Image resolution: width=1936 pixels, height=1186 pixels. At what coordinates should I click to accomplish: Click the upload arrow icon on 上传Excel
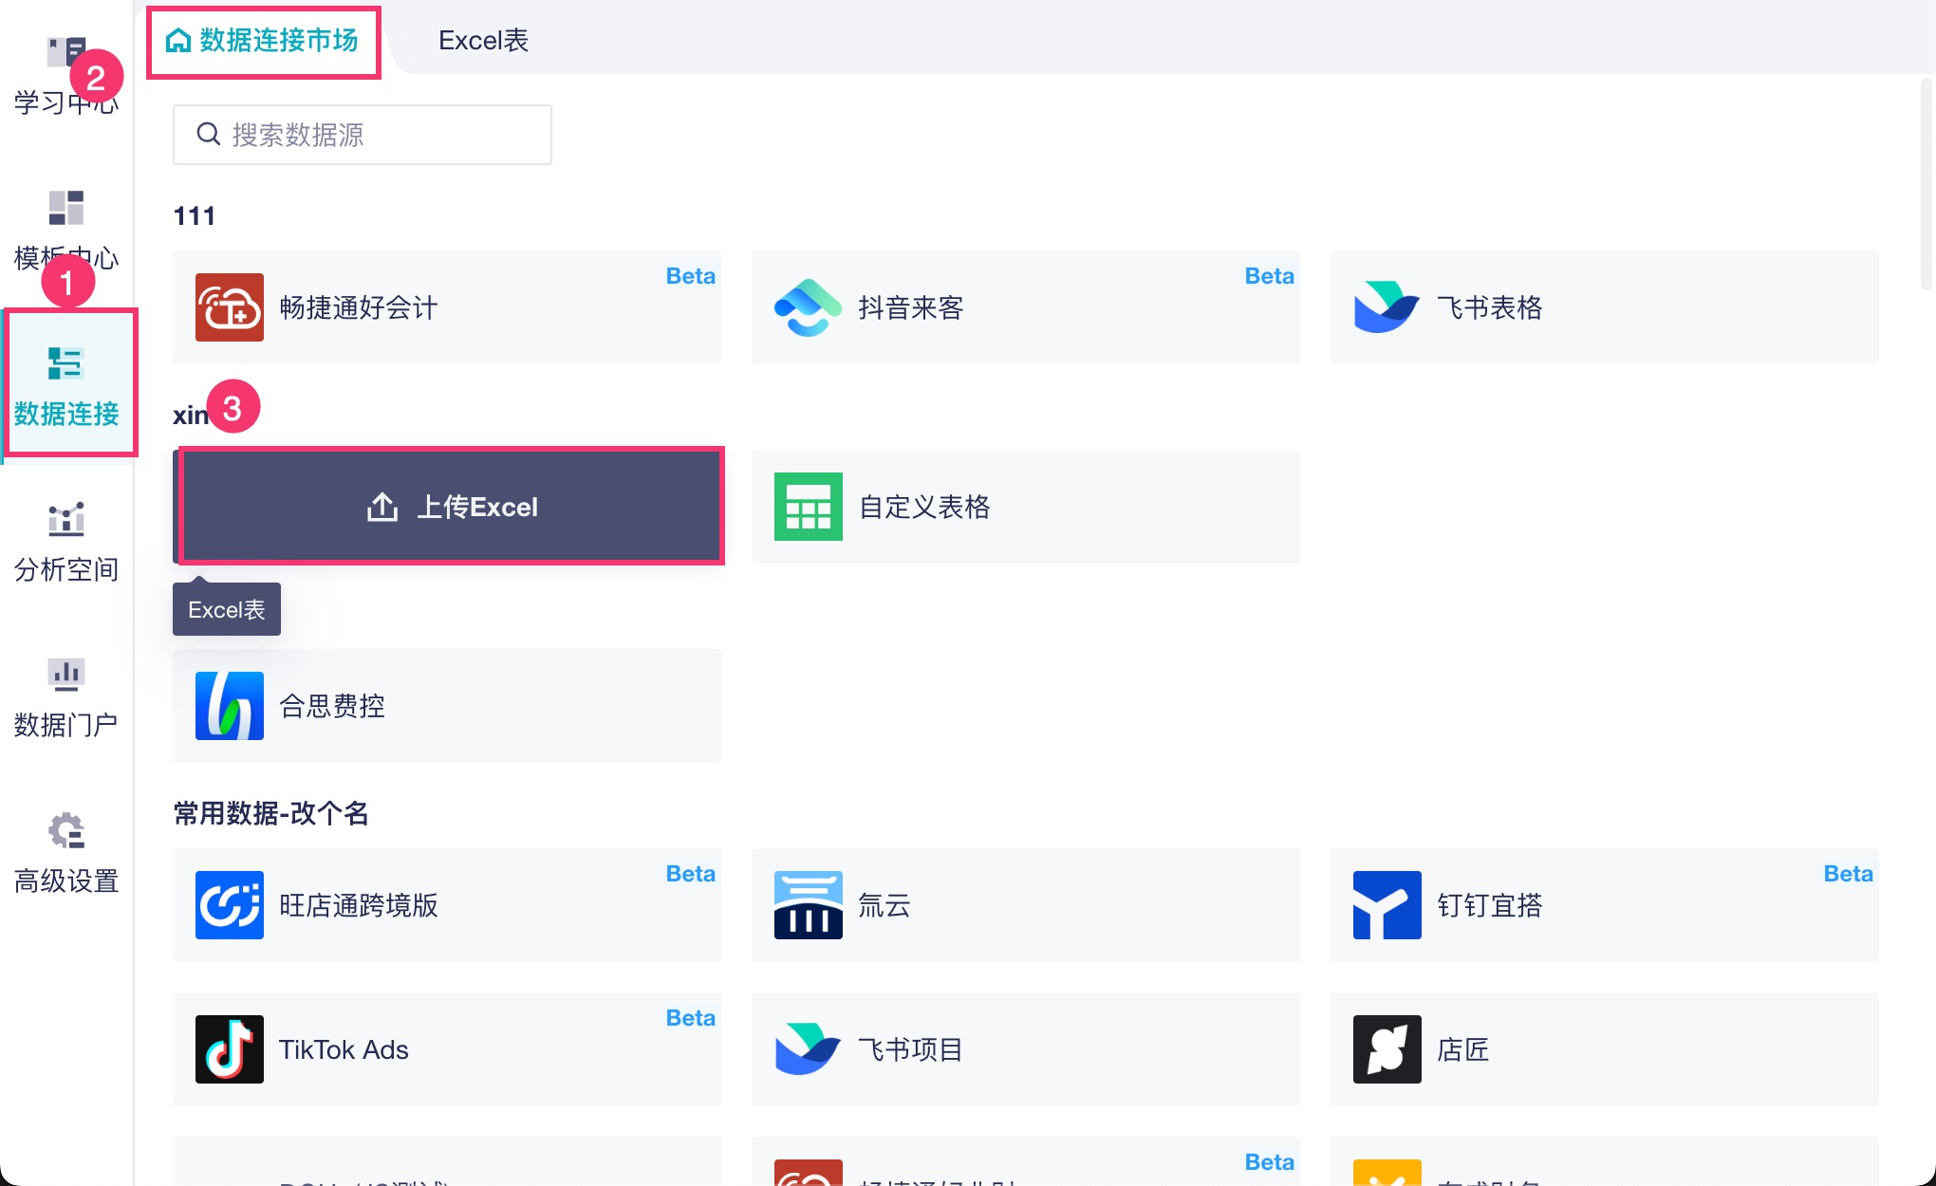tap(382, 508)
